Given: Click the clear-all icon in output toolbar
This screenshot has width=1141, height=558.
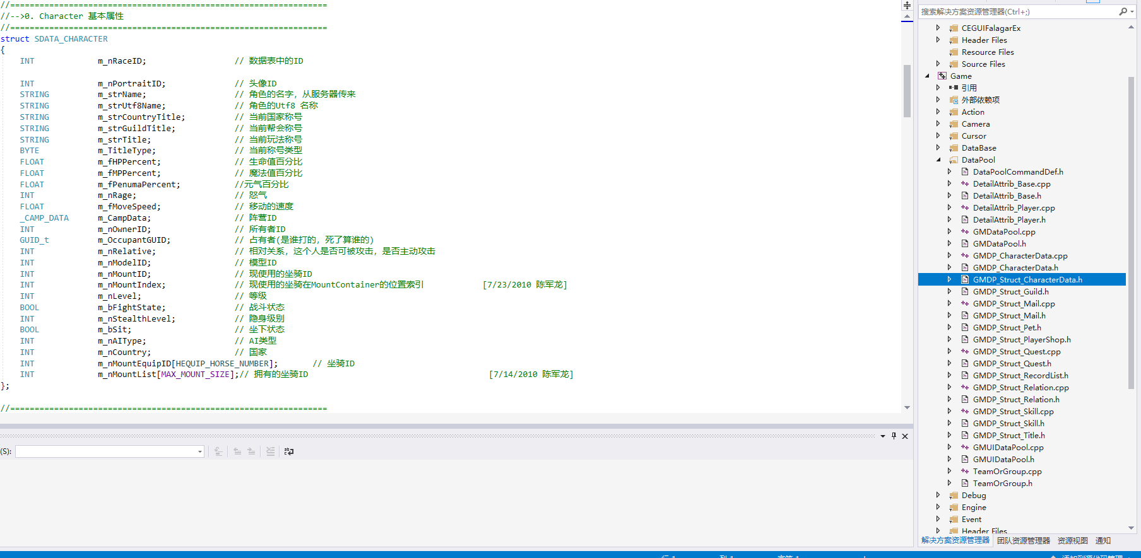Looking at the screenshot, I should (270, 451).
